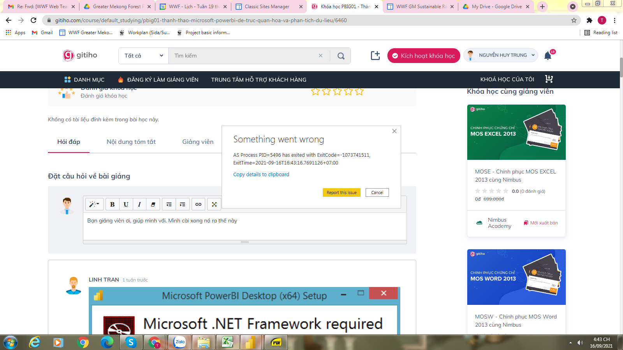
Task: Switch to 'My Drive - Google Drive' tab
Action: tap(496, 7)
